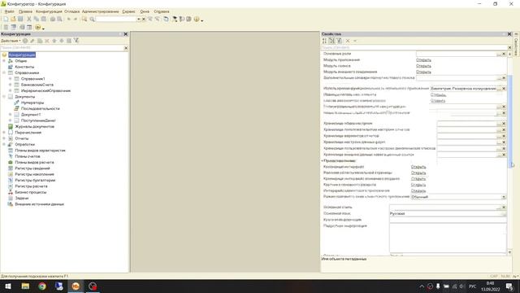Open the Правка menu

coord(25,11)
